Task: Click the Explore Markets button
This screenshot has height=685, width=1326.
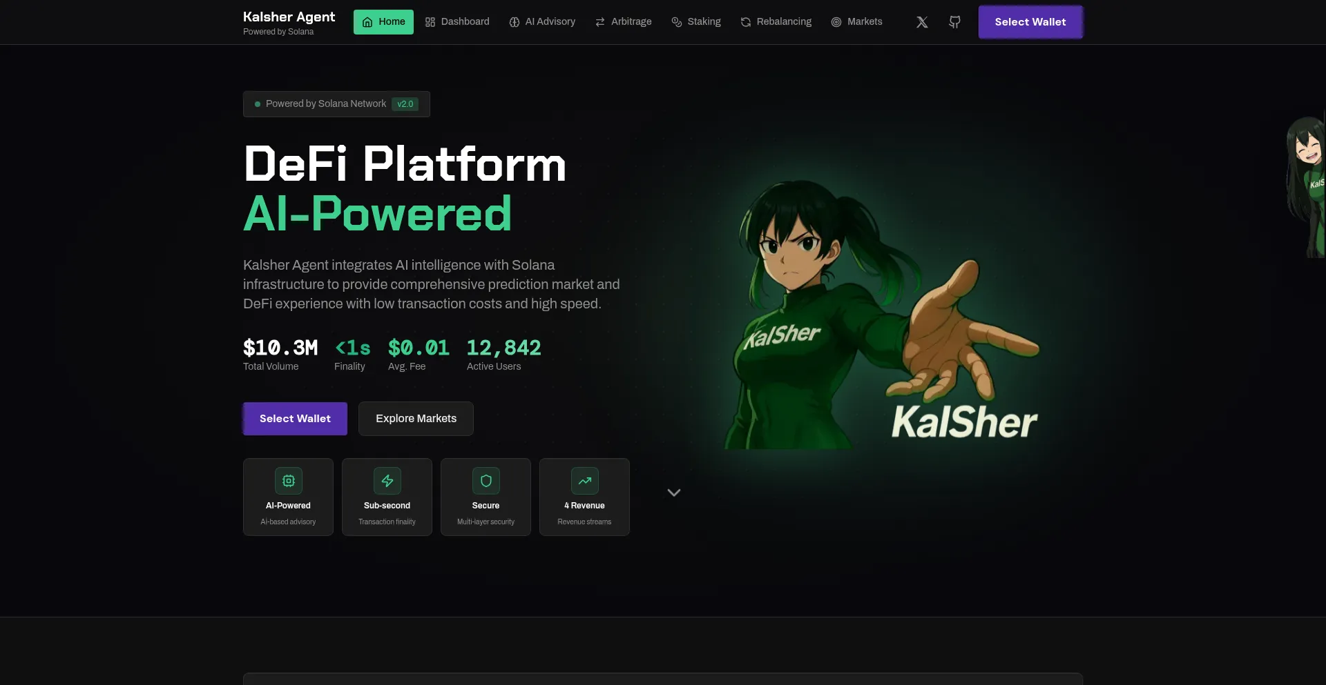Action: [x=416, y=419]
